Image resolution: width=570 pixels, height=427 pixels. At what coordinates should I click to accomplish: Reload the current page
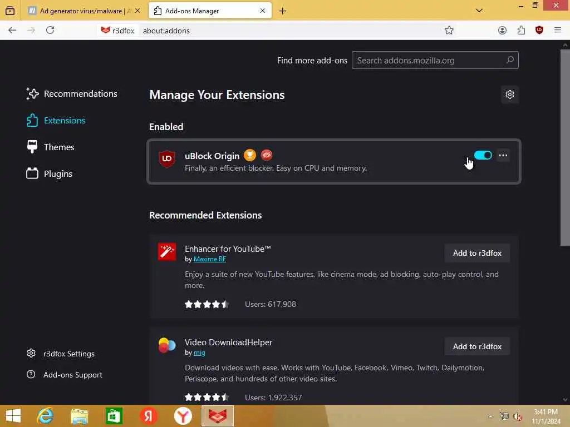click(x=50, y=30)
